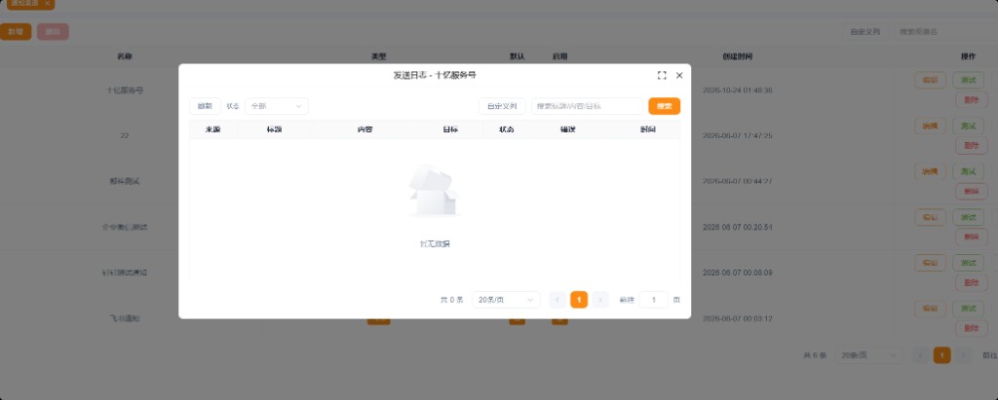Click the 内容 column header
The height and width of the screenshot is (400, 998).
365,129
